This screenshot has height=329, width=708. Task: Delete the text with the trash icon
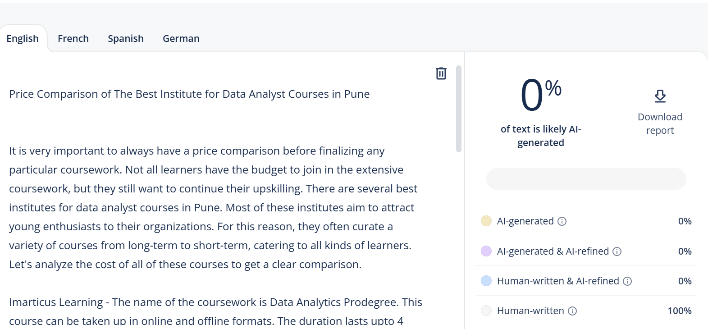point(441,73)
